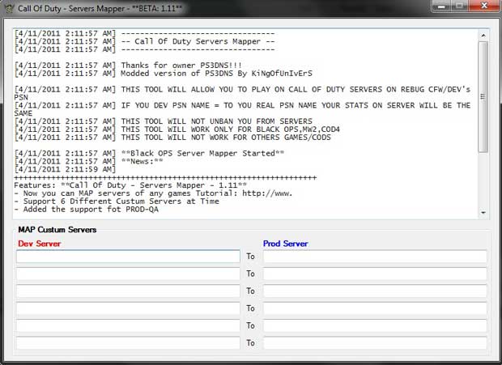
Task: Focus the first Dev Server input field
Action: coord(128,257)
